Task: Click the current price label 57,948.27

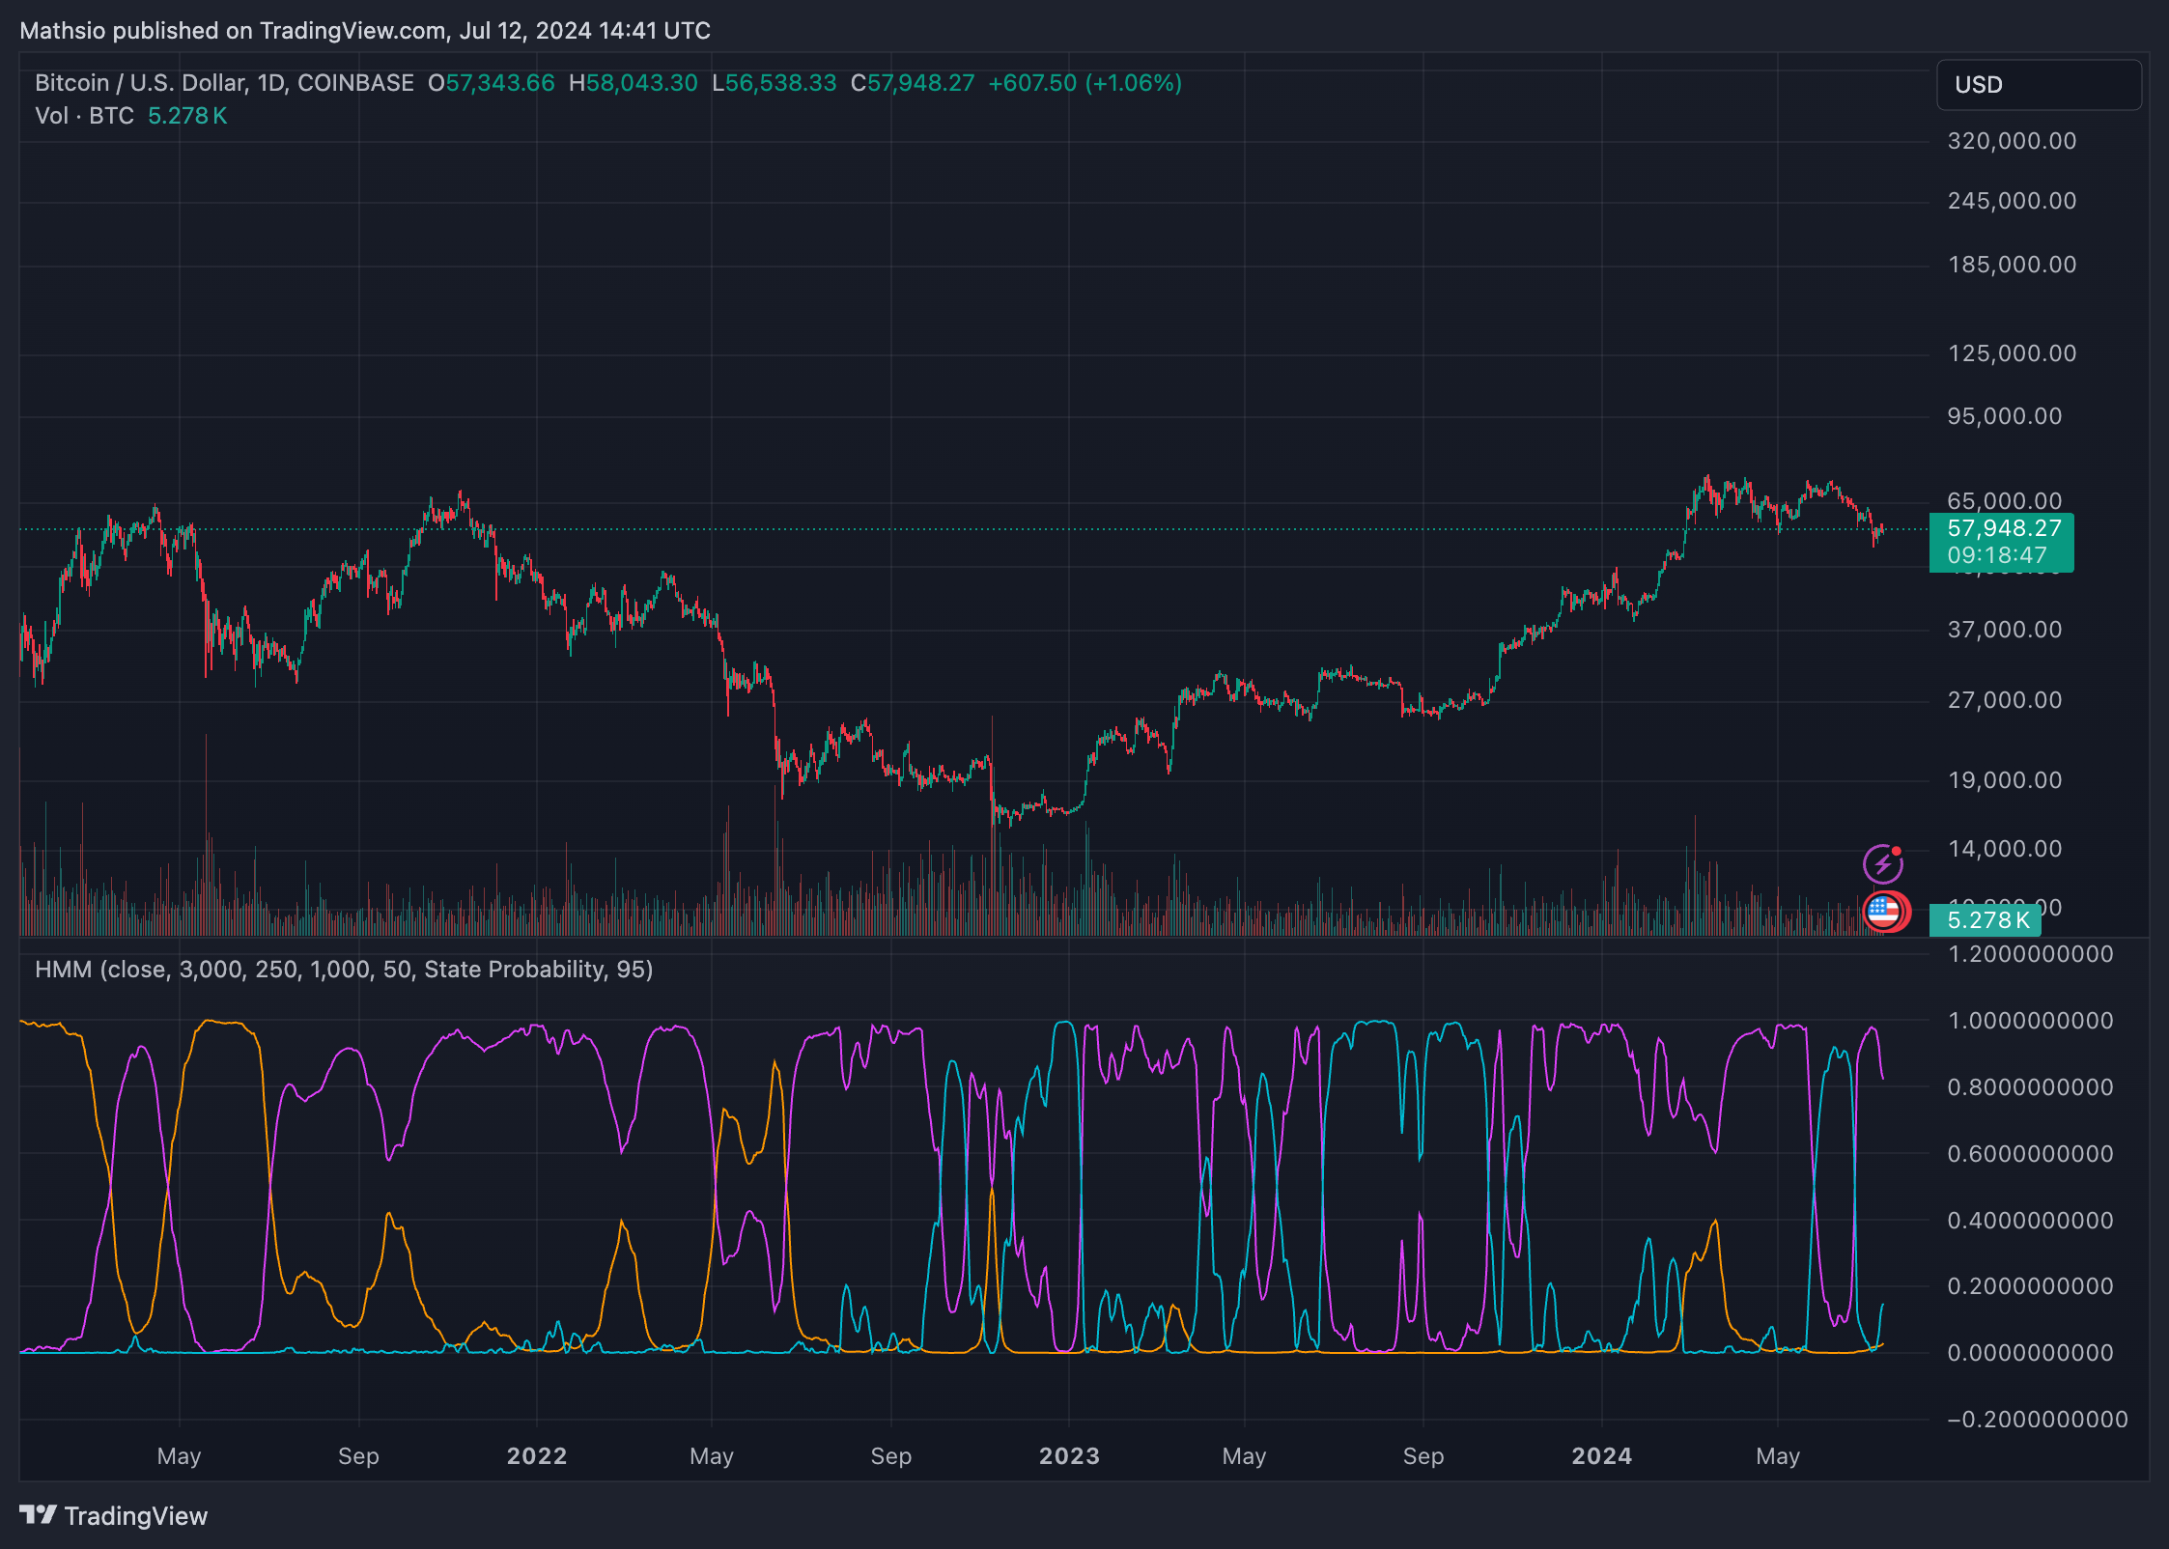Action: pyautogui.click(x=2004, y=528)
